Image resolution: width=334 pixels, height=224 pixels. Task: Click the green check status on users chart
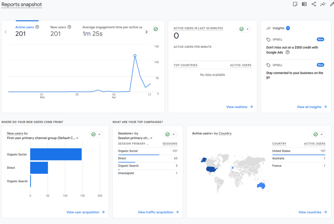[x=156, y=29]
